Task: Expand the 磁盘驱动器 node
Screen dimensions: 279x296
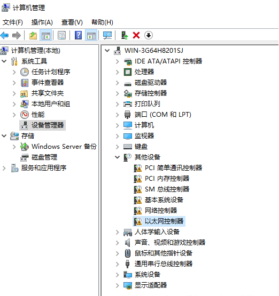Action: click(x=118, y=83)
